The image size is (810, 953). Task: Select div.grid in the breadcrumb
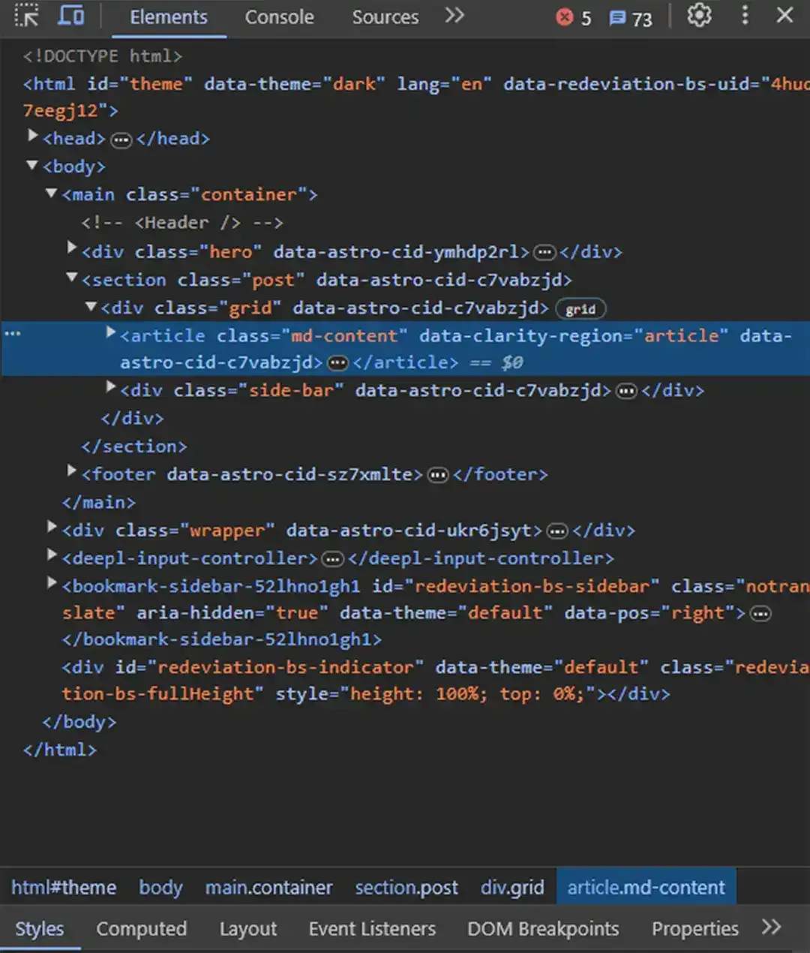[512, 888]
